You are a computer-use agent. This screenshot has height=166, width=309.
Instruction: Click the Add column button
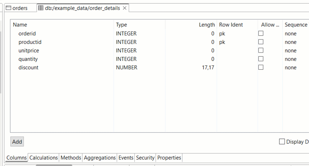17,142
